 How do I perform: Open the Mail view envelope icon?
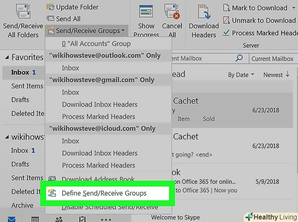click(x=11, y=219)
